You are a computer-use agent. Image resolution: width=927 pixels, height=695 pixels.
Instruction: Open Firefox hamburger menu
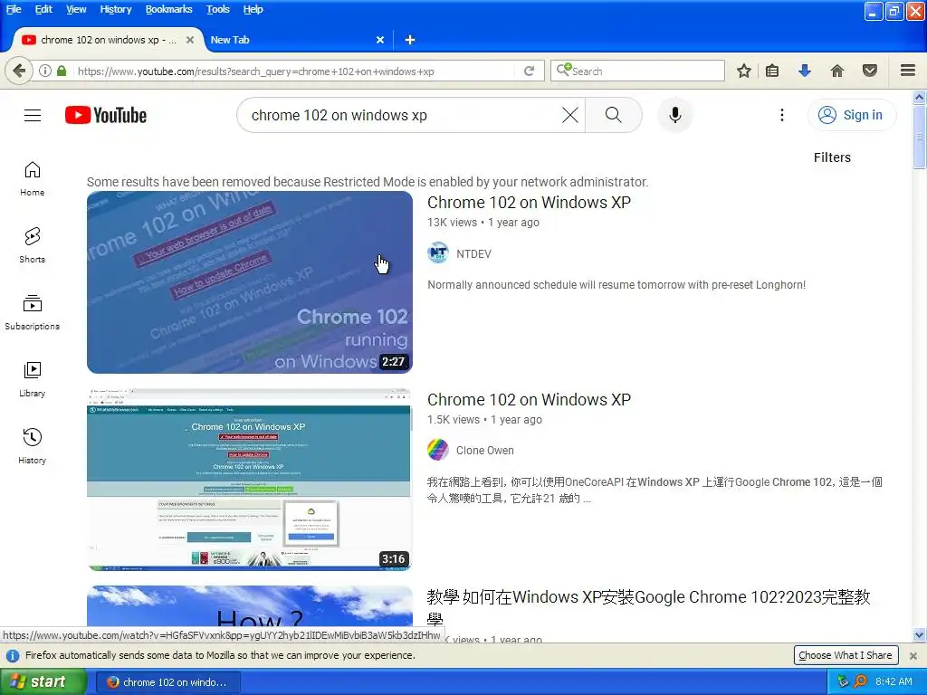pyautogui.click(x=908, y=71)
